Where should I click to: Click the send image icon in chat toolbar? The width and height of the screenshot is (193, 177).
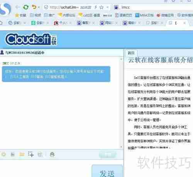(13, 154)
